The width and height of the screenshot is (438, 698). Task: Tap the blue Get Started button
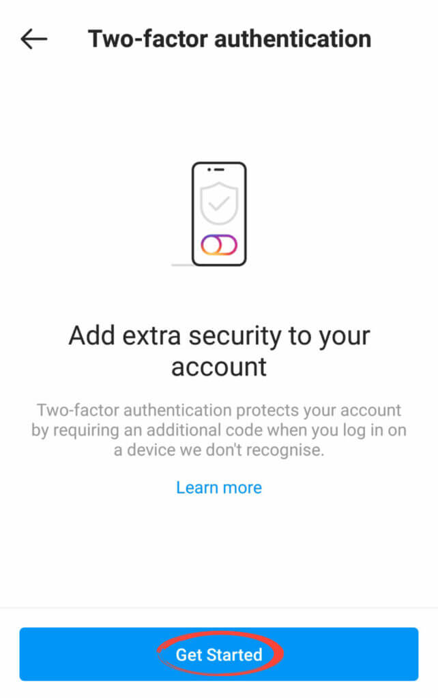click(x=219, y=654)
